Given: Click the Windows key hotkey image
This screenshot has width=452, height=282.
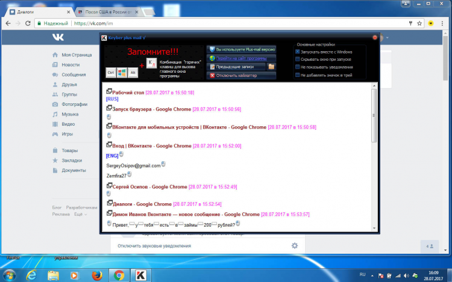Looking at the screenshot, I should coord(122,73).
